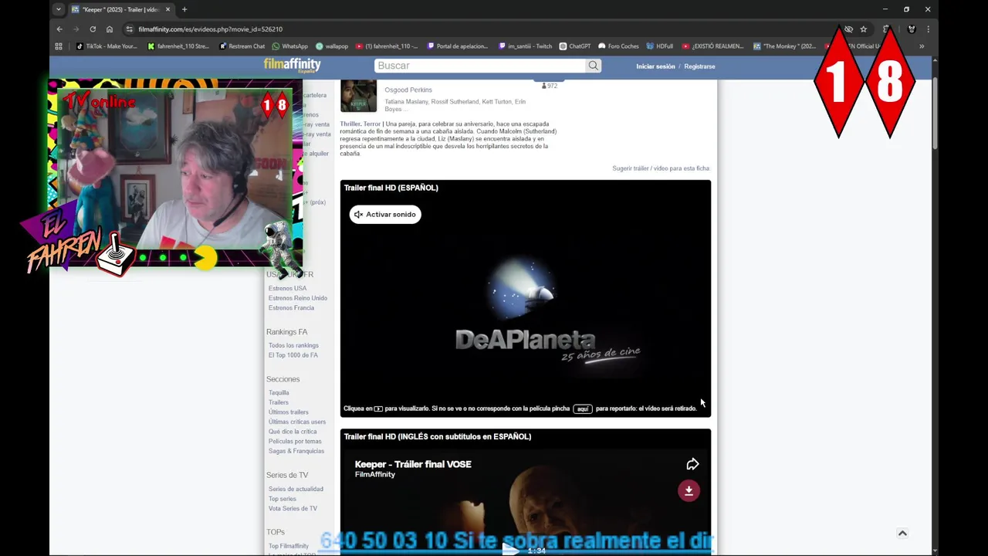This screenshot has width=988, height=556.
Task: Open the fahrenheit_110 Stre... Kick bookmark
Action: (178, 46)
